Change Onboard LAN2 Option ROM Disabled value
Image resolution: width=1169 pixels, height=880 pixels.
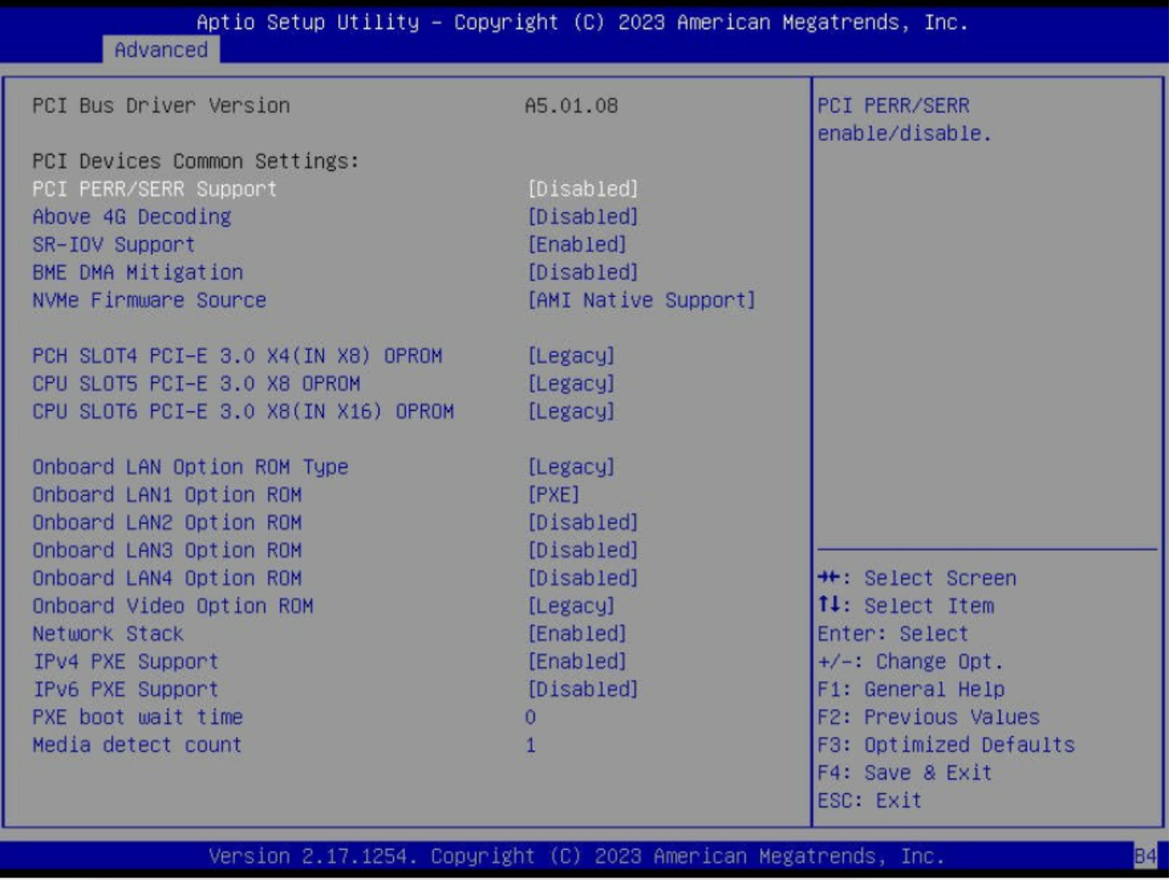click(x=583, y=523)
